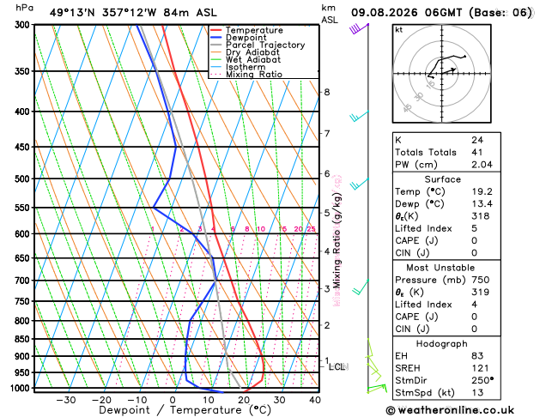This screenshot has height=417, width=540.
Task: Click the '950' pressure level label
Action: pos(24,373)
